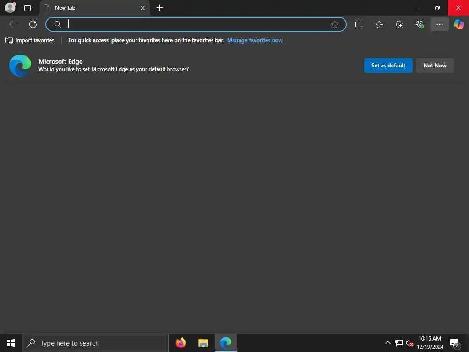Dismiss prompt with Not Now
The width and height of the screenshot is (469, 352).
(435, 65)
